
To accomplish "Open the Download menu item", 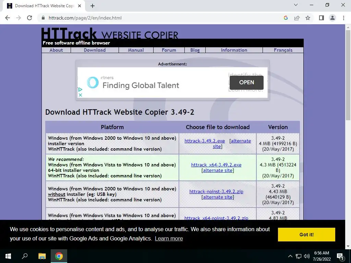I will [95, 50].
